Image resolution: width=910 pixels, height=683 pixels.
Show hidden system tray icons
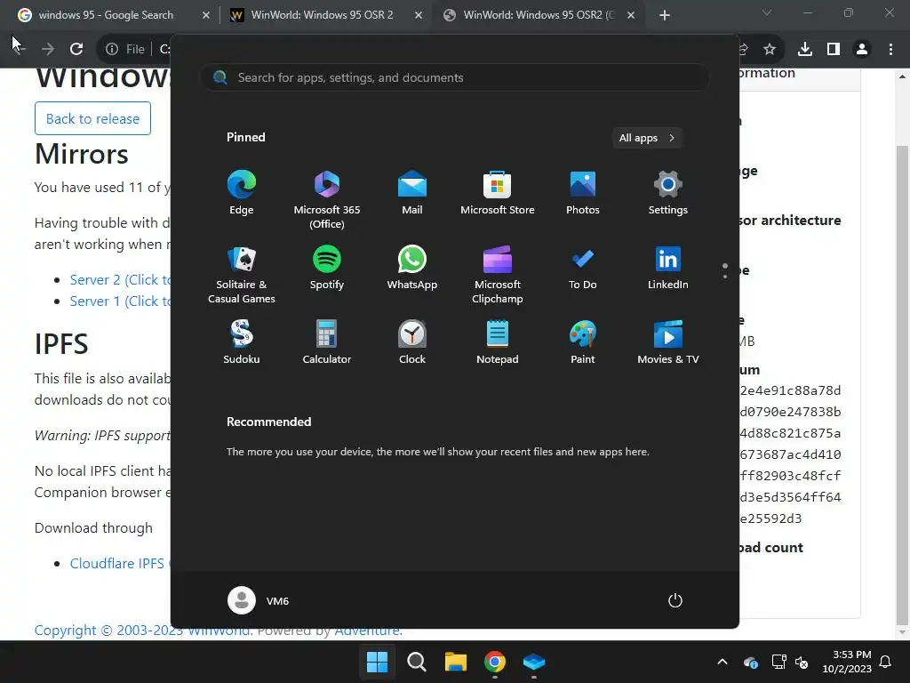pyautogui.click(x=722, y=662)
